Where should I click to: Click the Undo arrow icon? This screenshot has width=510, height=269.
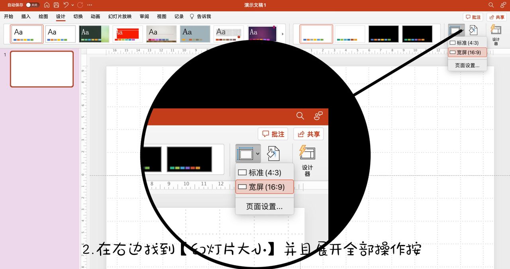coord(66,5)
